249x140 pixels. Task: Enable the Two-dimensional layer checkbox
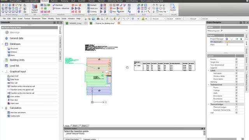(237, 65)
